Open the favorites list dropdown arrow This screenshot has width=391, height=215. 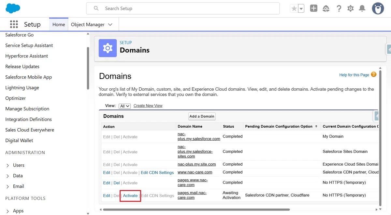pyautogui.click(x=301, y=8)
